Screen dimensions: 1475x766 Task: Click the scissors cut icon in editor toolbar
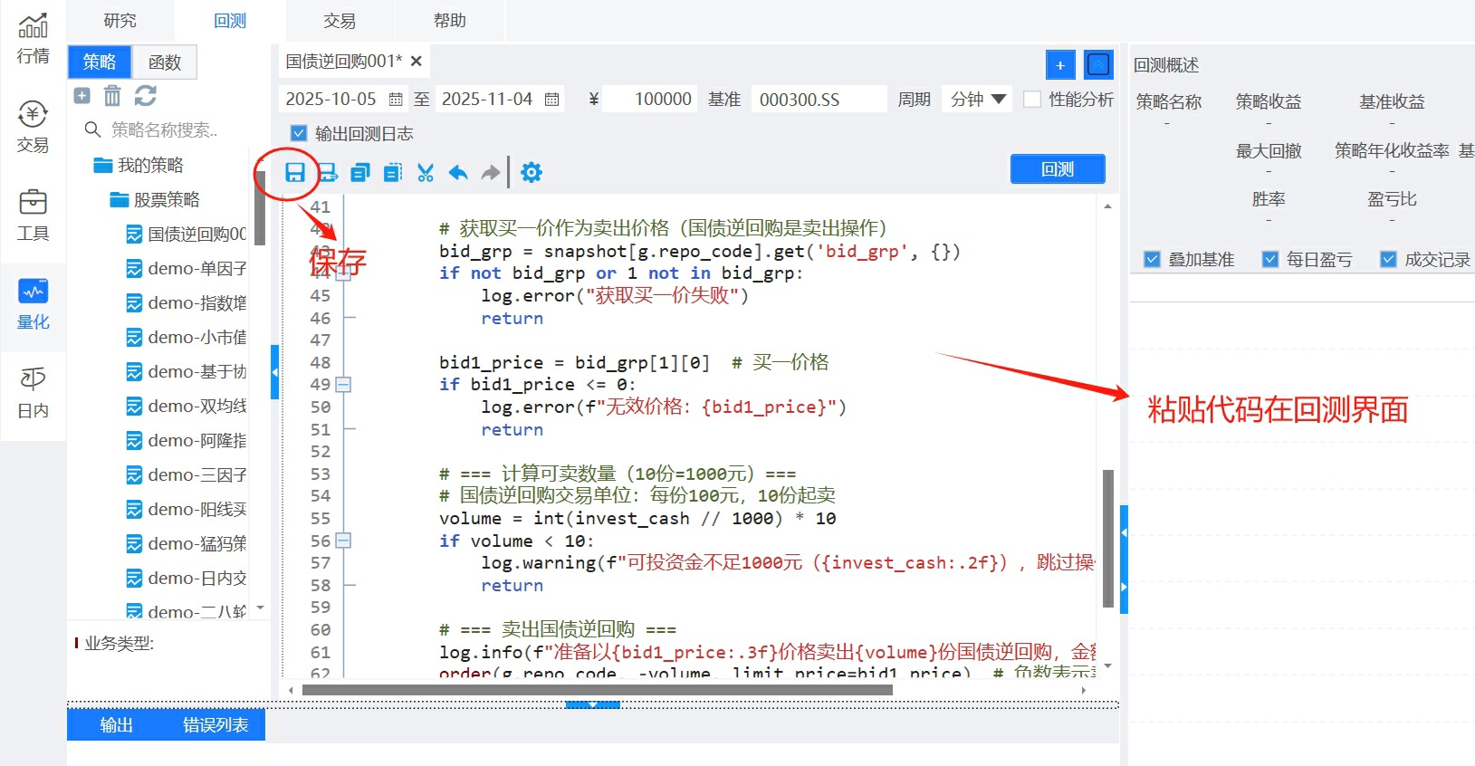[x=426, y=172]
